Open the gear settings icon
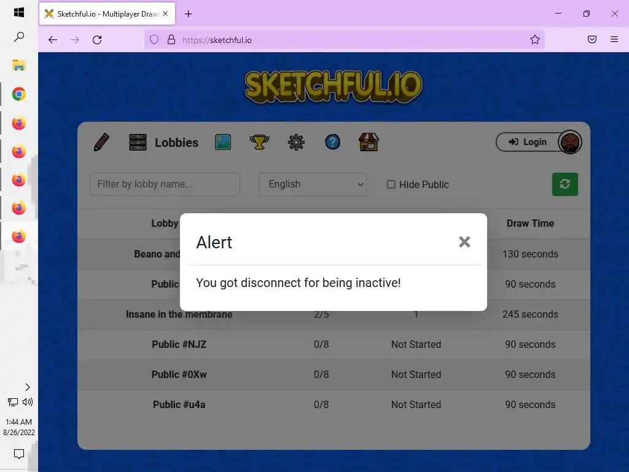629x472 pixels. pos(296,142)
